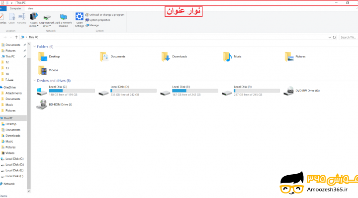
Task: Select Local Disk (C:) drive icon
Action: pyautogui.click(x=42, y=91)
